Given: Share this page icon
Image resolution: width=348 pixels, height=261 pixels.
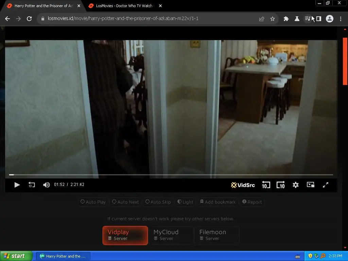Looking at the screenshot, I should pos(262,19).
